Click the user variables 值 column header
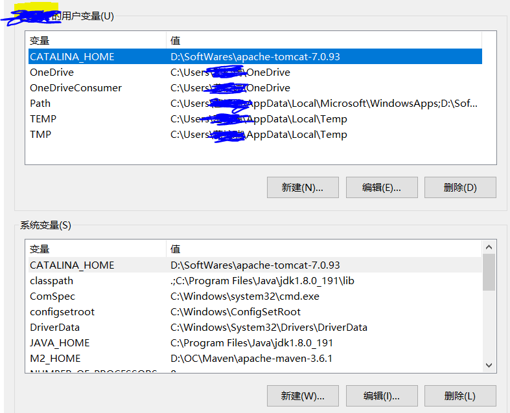The width and height of the screenshot is (510, 413). [x=324, y=41]
